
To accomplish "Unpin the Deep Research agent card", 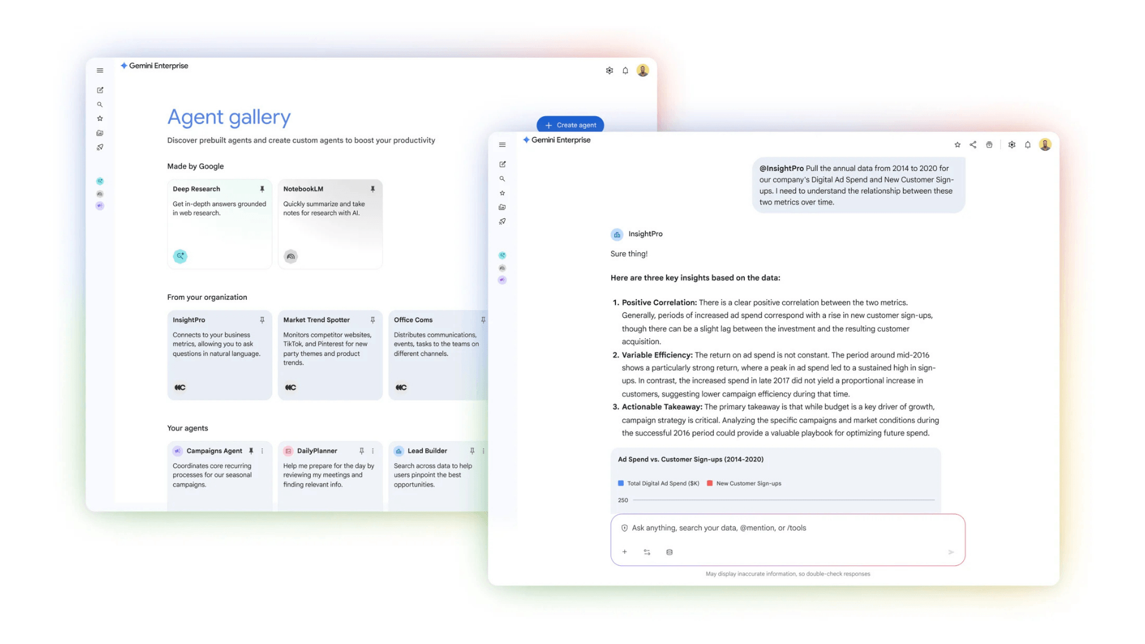I will click(262, 189).
